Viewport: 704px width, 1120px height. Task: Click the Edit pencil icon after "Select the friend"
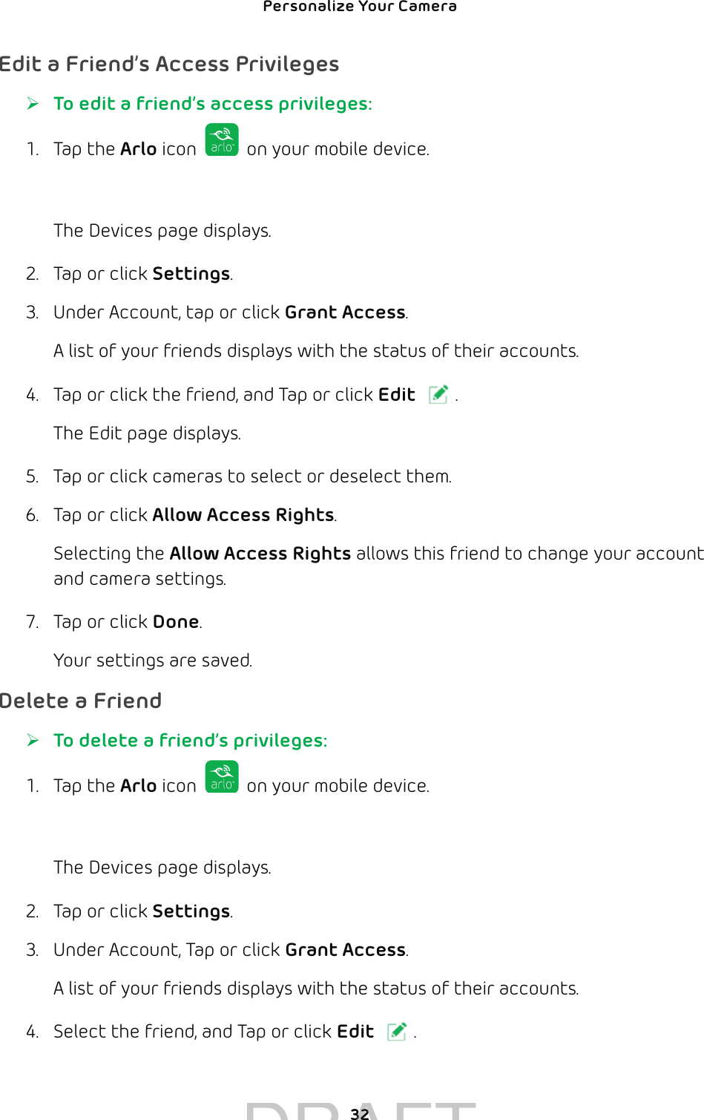[x=397, y=1031]
